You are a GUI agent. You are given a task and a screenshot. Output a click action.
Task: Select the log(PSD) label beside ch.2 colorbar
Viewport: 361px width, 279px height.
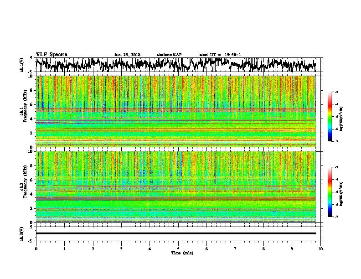(x=341, y=194)
